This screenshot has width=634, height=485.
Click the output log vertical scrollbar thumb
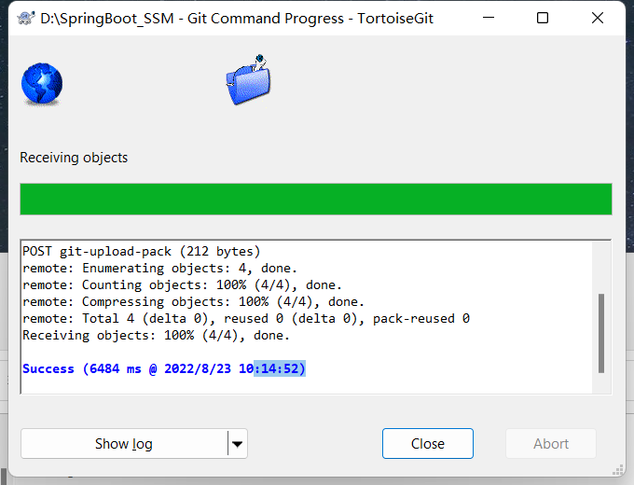coord(601,333)
